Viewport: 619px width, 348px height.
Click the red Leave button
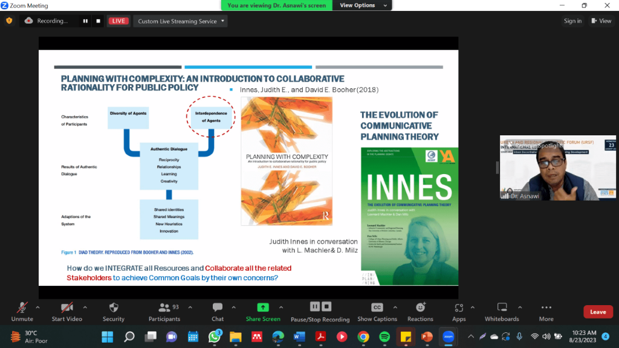(598, 312)
